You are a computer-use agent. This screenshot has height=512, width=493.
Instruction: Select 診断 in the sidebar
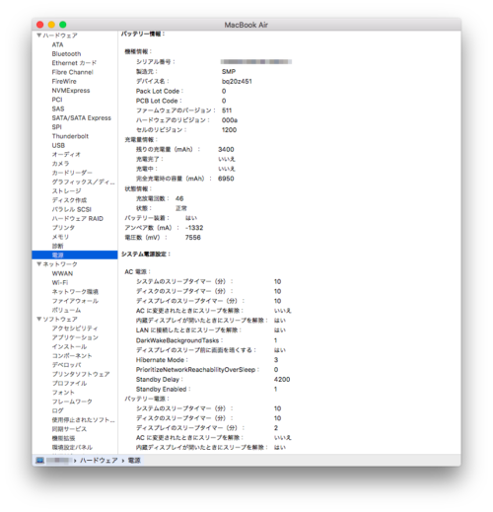coord(57,246)
